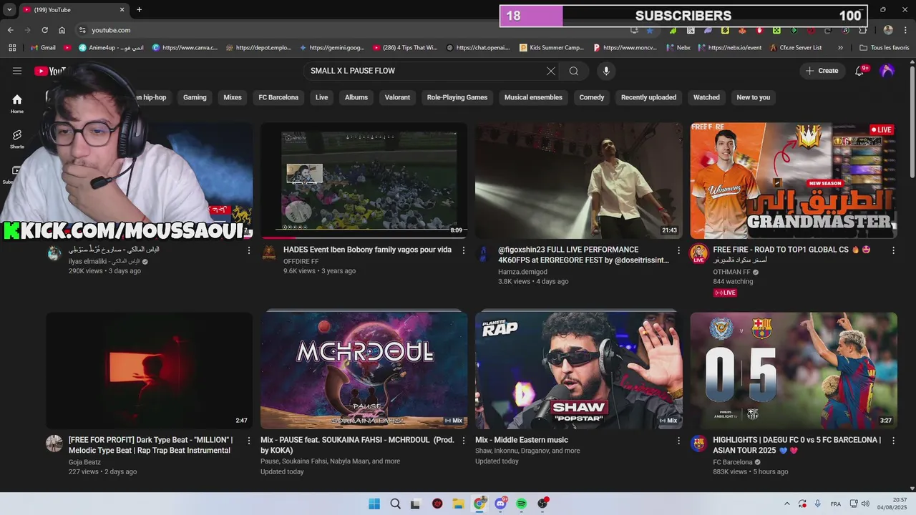
Task: Open the tab search dropdown arrow
Action: (9, 10)
